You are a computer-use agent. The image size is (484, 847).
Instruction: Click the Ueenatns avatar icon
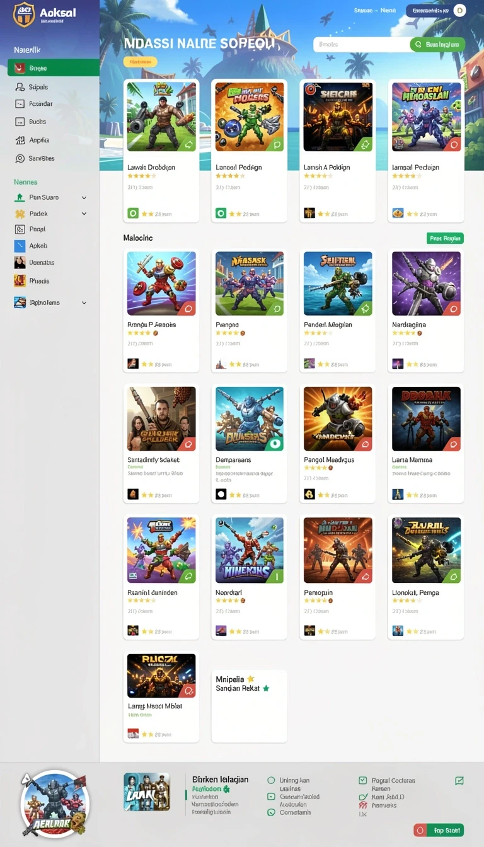[x=20, y=263]
